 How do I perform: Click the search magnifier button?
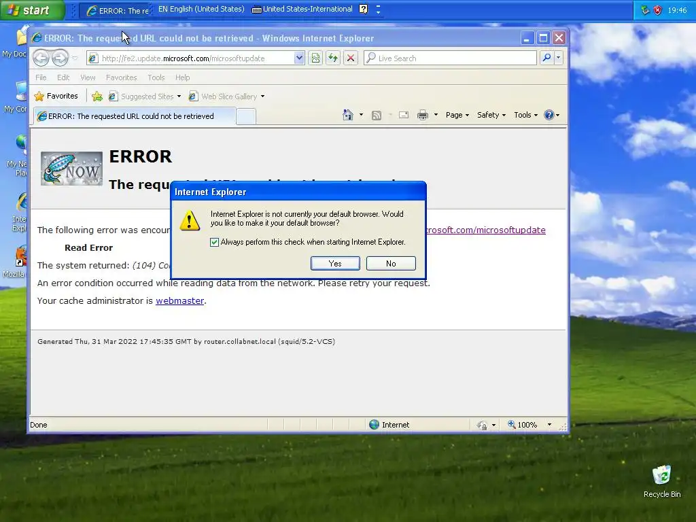click(547, 58)
